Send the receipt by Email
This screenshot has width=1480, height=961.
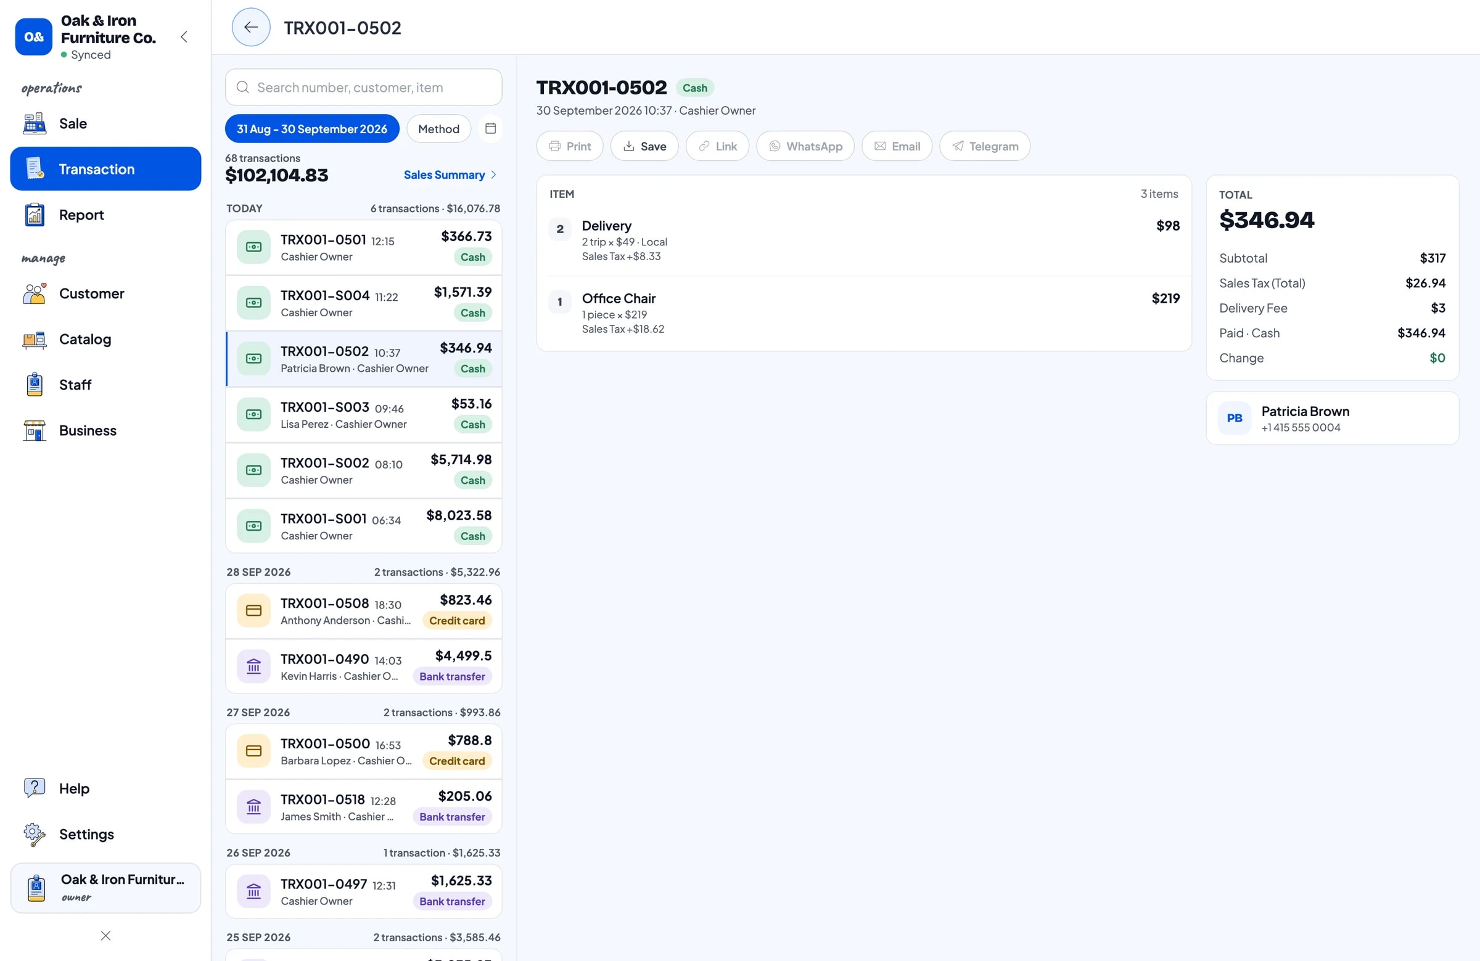[x=897, y=146]
